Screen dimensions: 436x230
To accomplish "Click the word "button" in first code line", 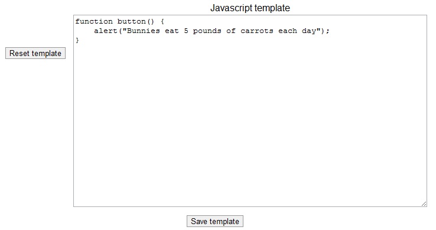I will (132, 21).
